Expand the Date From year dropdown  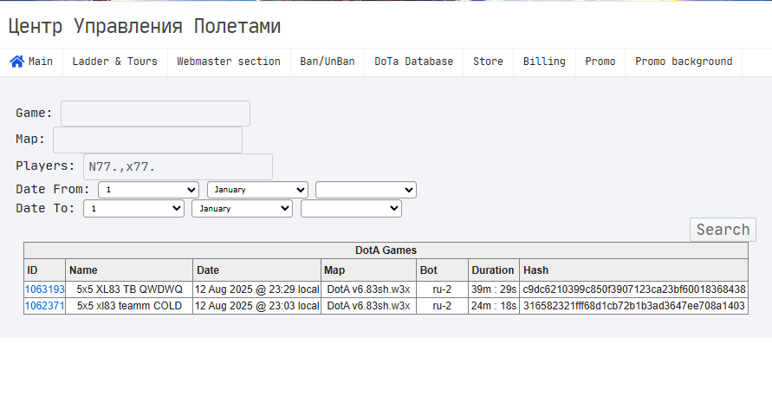coord(366,190)
